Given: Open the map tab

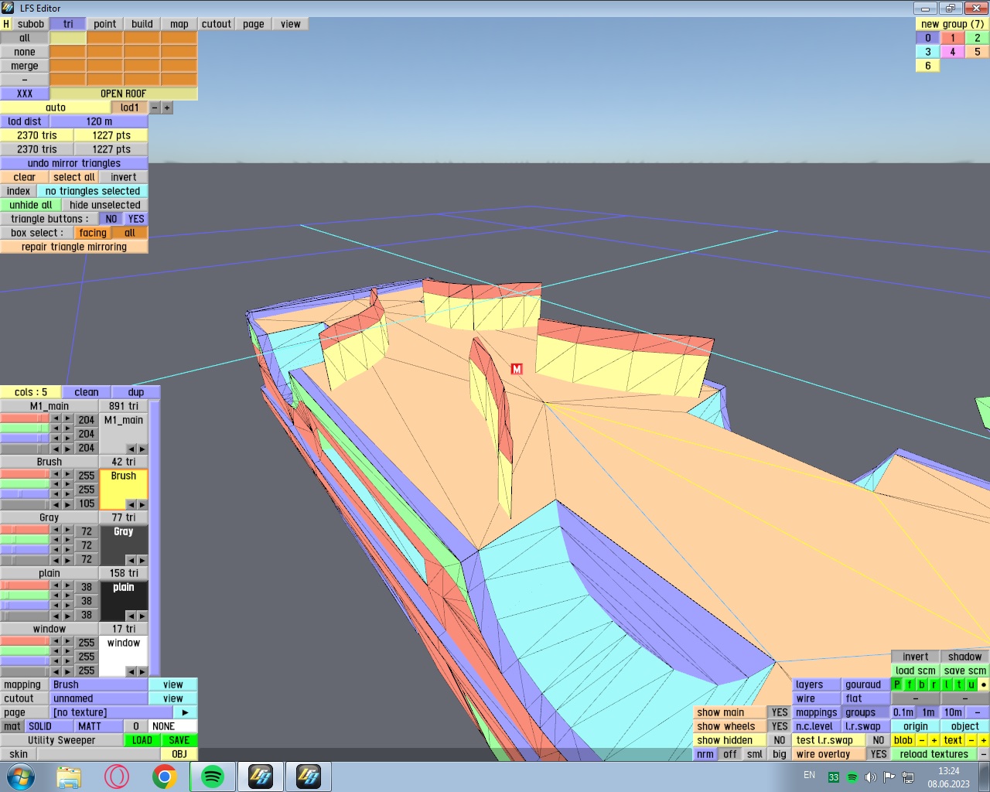Looking at the screenshot, I should pos(179,24).
